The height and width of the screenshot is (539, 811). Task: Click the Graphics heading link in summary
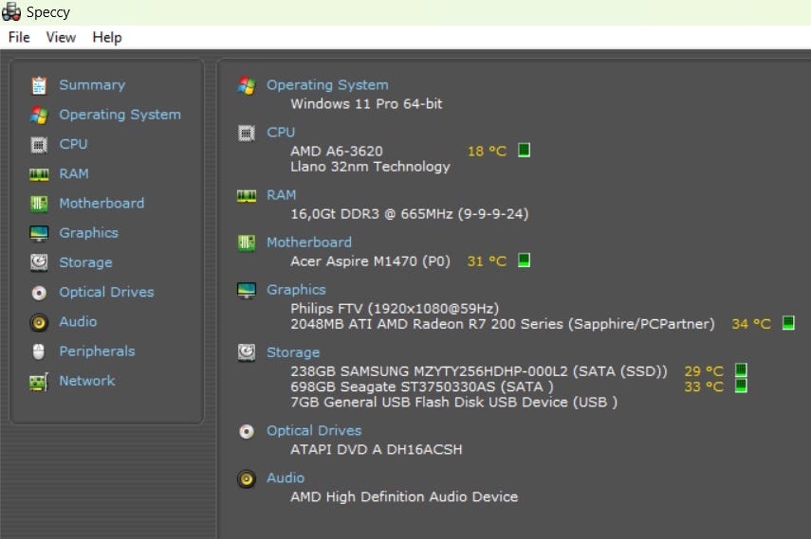coord(296,290)
